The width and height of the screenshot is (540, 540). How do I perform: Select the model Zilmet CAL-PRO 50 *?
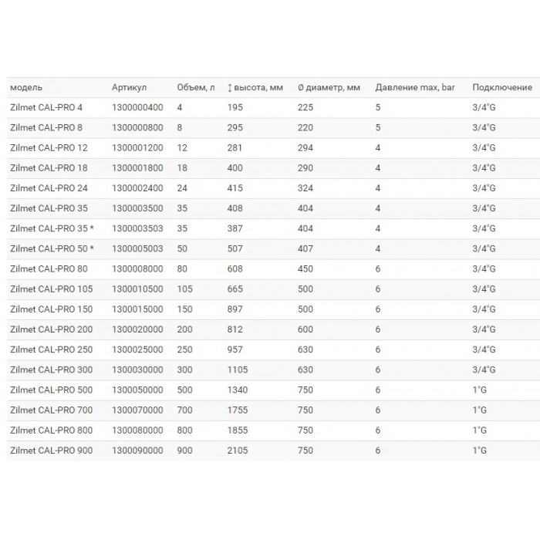[x=52, y=248]
